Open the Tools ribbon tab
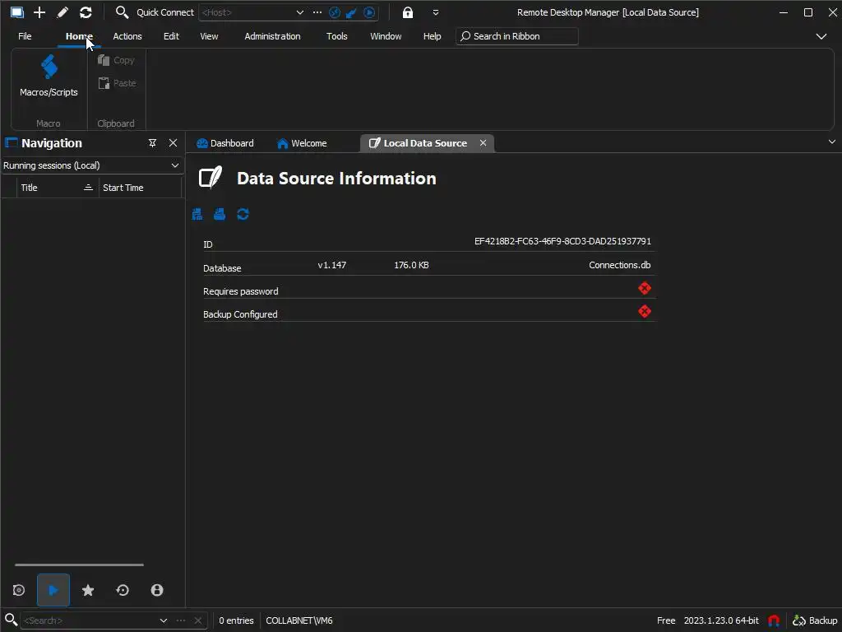This screenshot has height=632, width=842. [x=336, y=36]
